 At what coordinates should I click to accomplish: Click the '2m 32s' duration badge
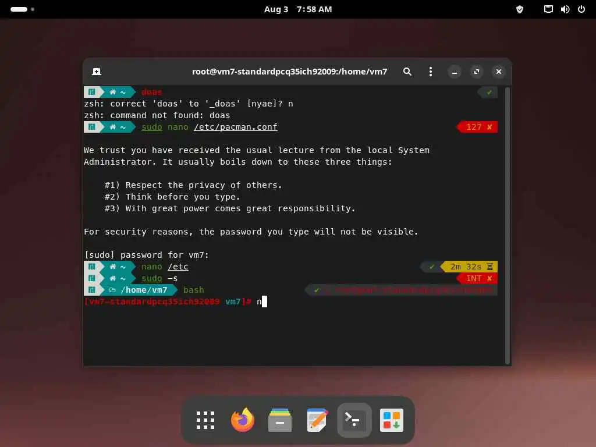coord(469,267)
